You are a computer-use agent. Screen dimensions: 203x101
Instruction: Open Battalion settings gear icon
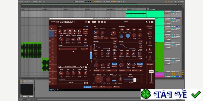tap(99, 22)
